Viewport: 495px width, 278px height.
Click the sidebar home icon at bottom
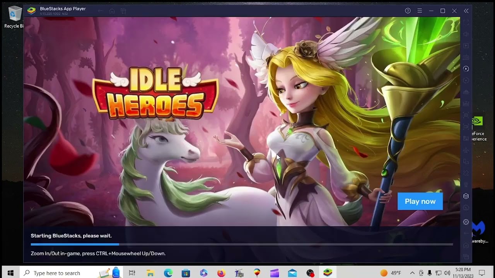(x=466, y=245)
